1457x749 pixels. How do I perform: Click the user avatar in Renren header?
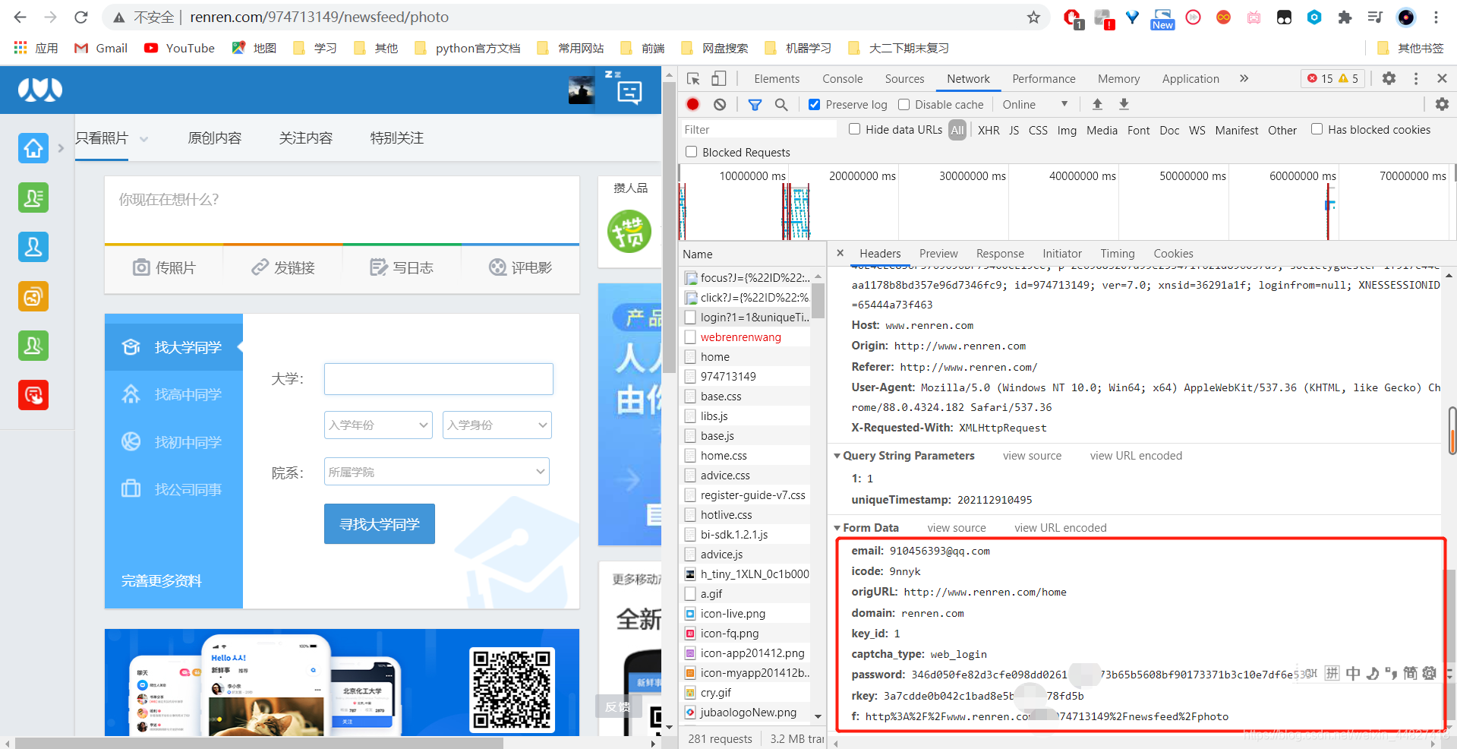tap(582, 90)
